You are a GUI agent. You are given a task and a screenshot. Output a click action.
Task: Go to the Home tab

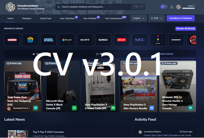pos(10,18)
